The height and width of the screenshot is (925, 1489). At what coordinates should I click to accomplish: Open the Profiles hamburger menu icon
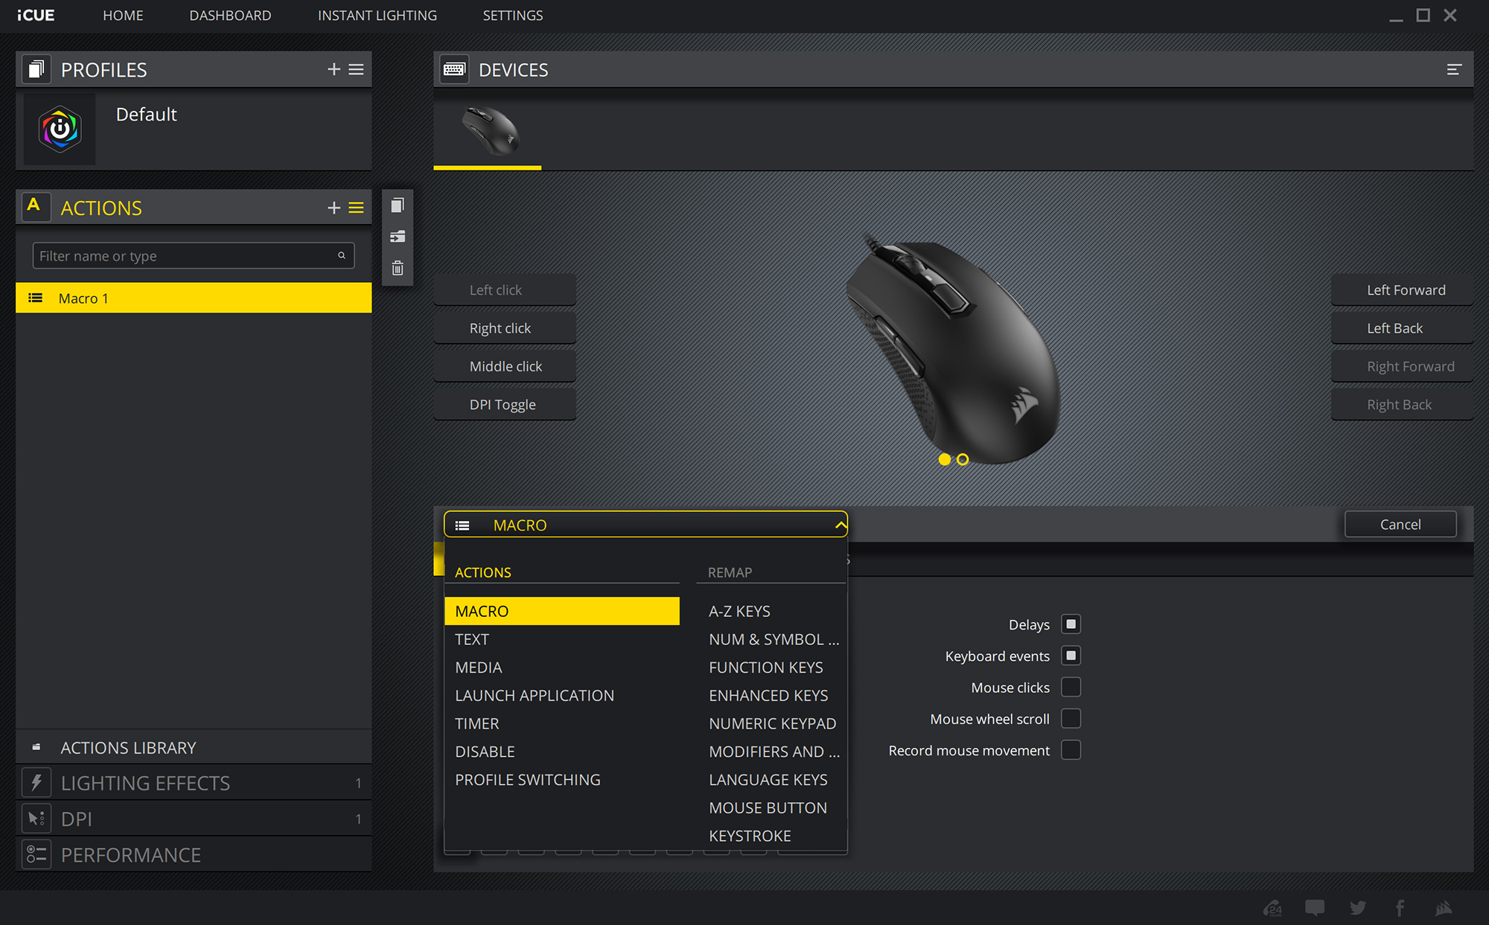[357, 69]
